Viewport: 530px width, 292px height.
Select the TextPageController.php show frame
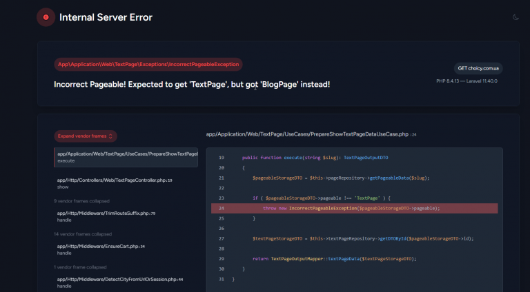(115, 183)
